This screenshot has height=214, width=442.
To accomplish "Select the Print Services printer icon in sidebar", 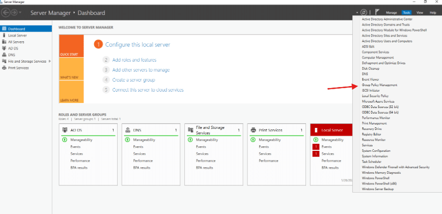I will 4,68.
